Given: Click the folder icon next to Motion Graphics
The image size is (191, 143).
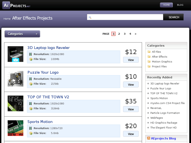Looking at the screenshot, I should 149,61.
